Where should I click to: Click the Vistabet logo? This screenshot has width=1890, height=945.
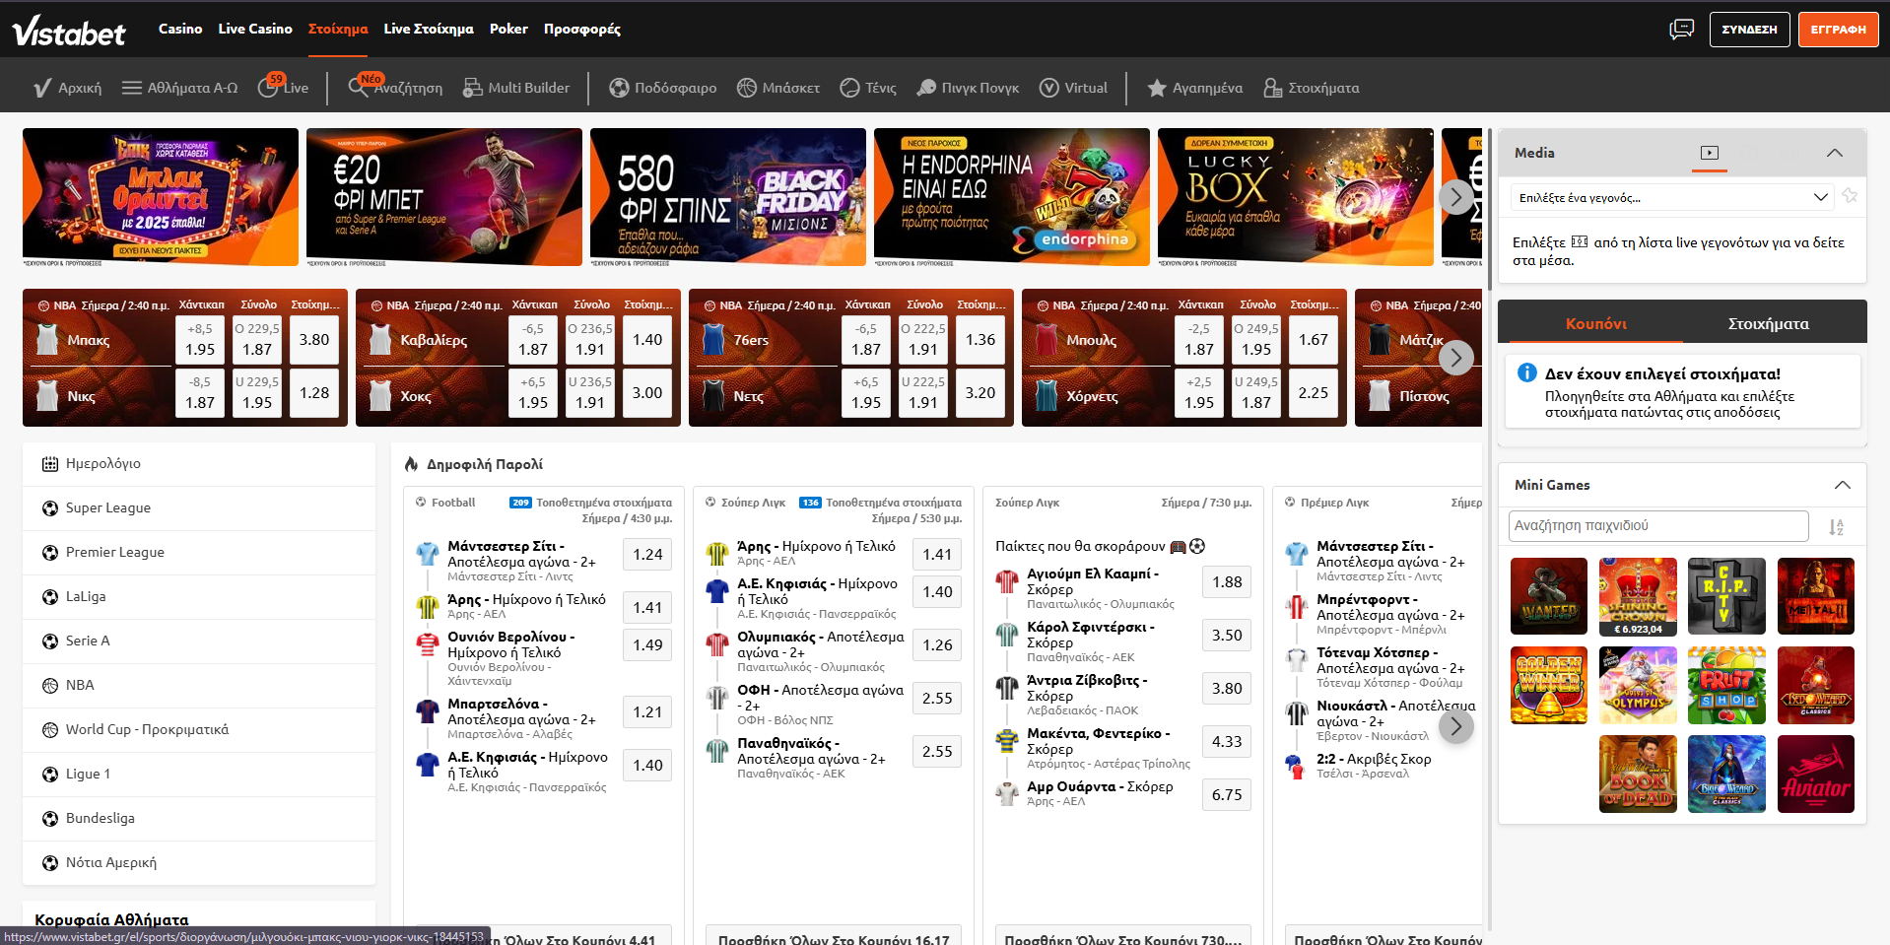[x=69, y=31]
